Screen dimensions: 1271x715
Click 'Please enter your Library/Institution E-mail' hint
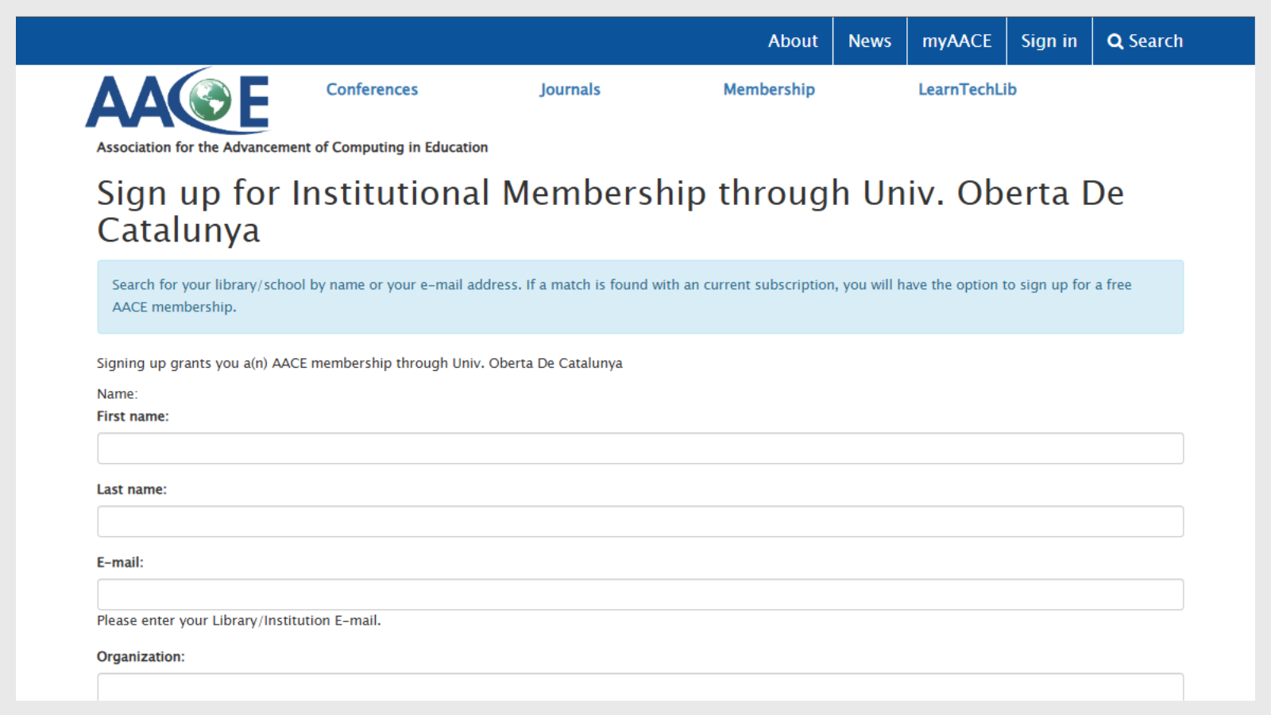[239, 620]
